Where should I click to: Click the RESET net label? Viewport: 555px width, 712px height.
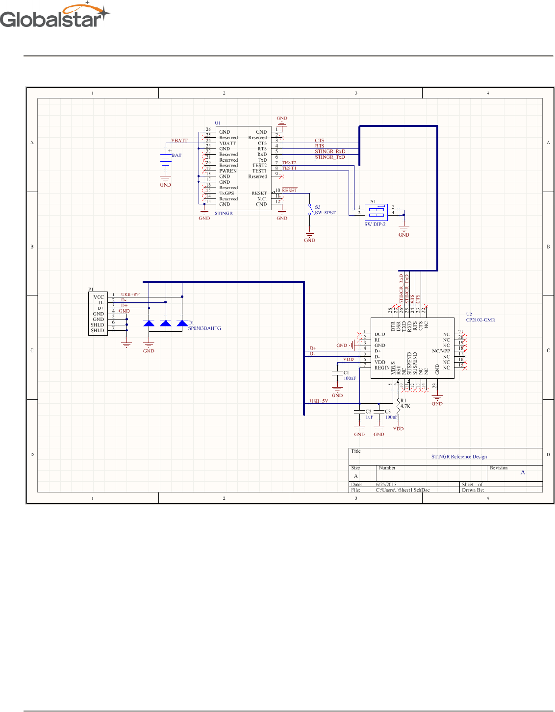tap(290, 190)
